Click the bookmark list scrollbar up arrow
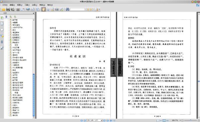The width and height of the screenshot is (200, 122). (x=34, y=20)
